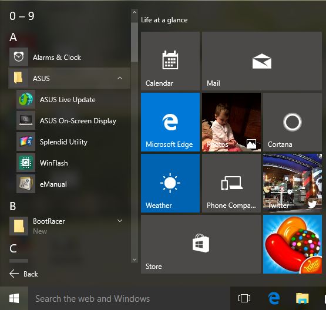Image resolution: width=326 pixels, height=310 pixels.
Task: Open File Explorer from the taskbar
Action: (x=303, y=298)
